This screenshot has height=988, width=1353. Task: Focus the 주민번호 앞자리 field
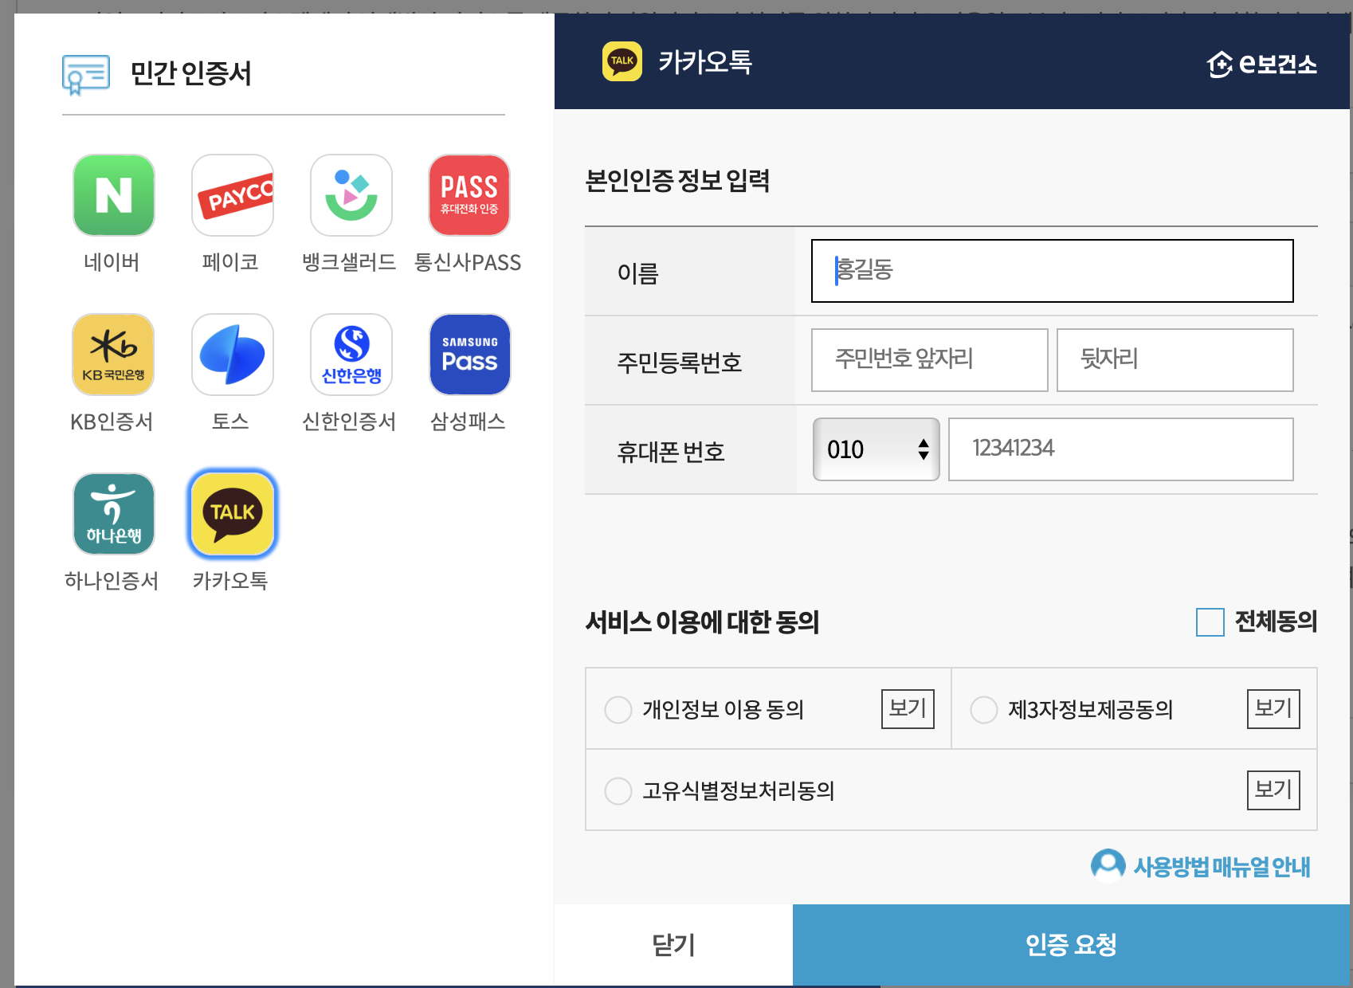pyautogui.click(x=929, y=360)
